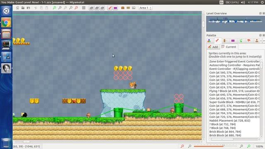This screenshot has height=149, width=265.
Task: Click the Level Overview minimap thumbnail
Action: coord(236,24)
